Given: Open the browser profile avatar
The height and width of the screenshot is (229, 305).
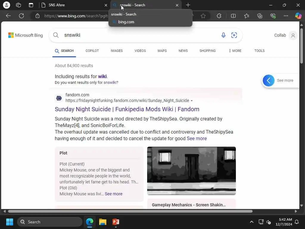Looking at the screenshot, I should coord(7,5).
